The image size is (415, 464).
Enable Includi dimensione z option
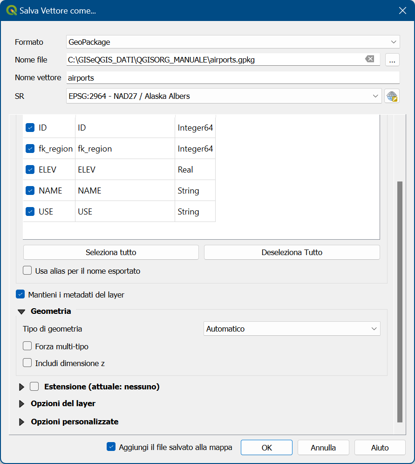[x=27, y=363]
